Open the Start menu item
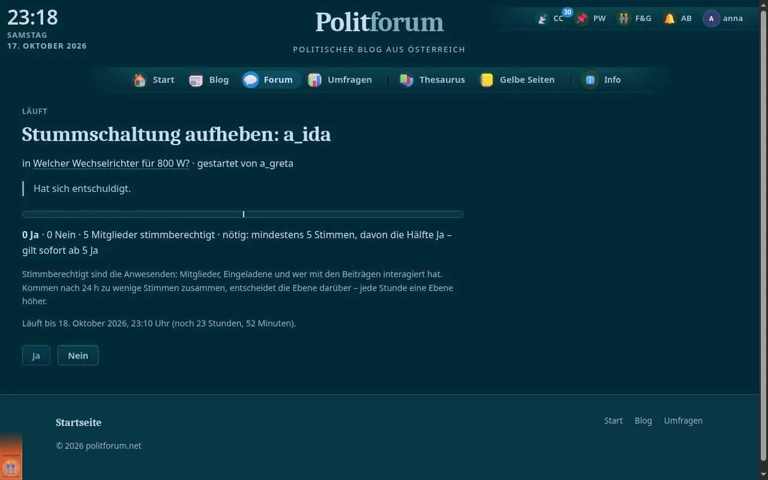Screen dimensions: 768x480 [154, 80]
